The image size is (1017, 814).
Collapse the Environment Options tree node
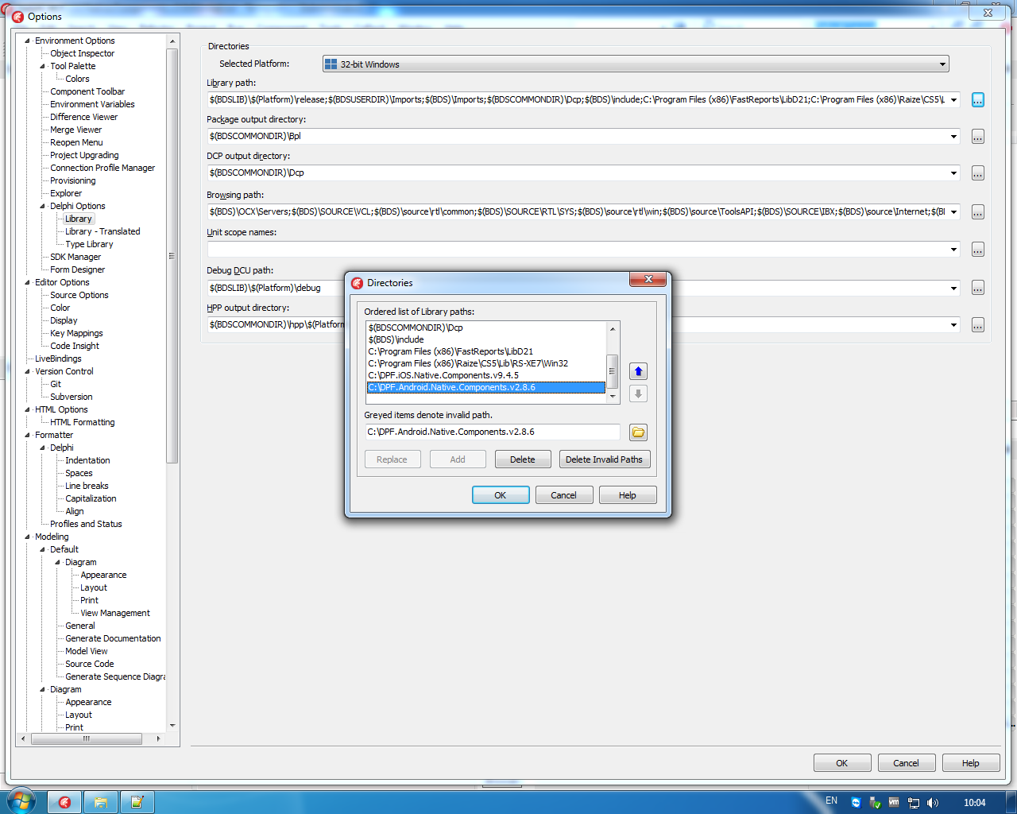28,41
